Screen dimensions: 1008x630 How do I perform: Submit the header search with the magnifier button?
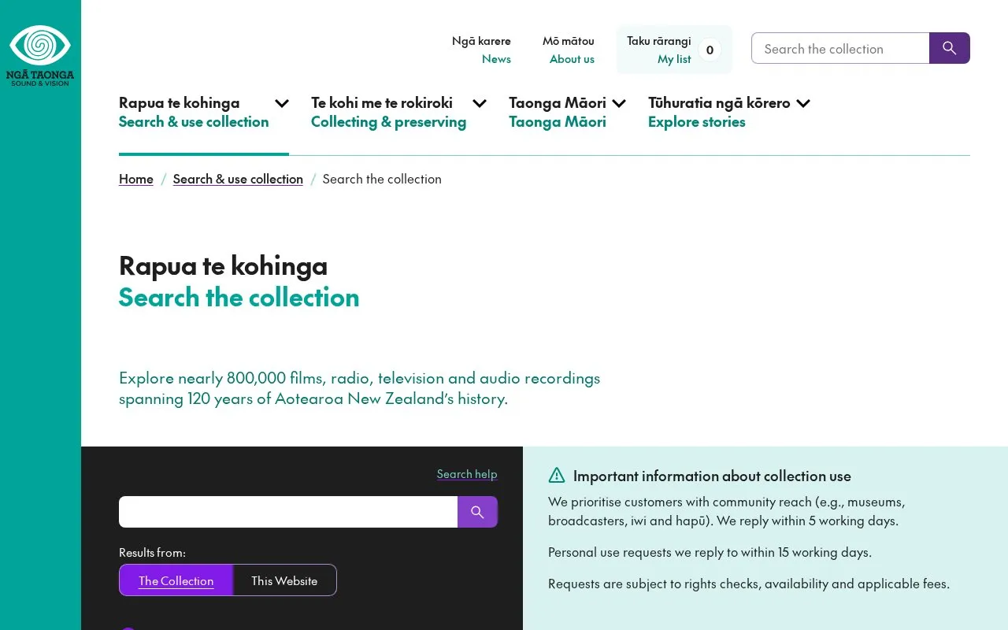[950, 48]
